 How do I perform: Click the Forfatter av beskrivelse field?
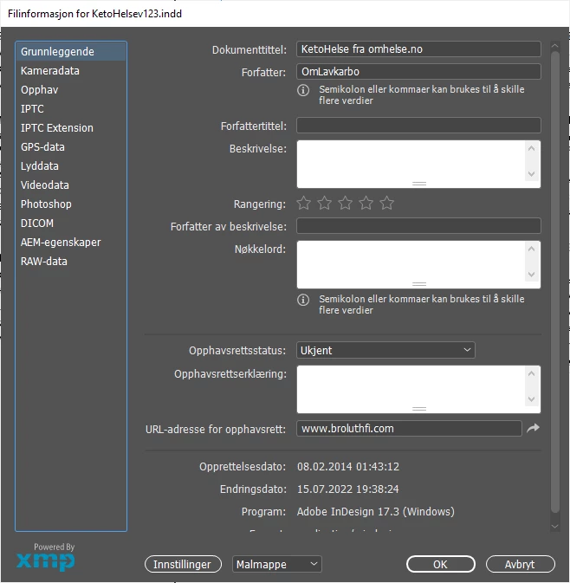pyautogui.click(x=418, y=226)
